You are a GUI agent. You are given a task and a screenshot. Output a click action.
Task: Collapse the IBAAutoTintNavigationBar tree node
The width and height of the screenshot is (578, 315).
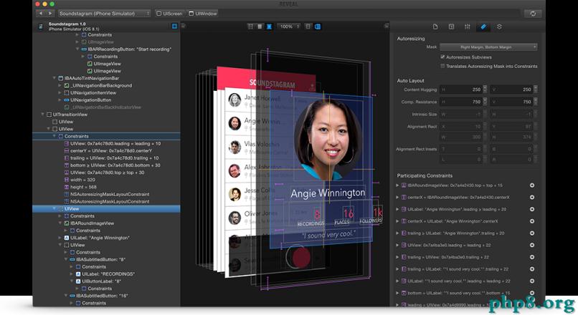pyautogui.click(x=55, y=78)
